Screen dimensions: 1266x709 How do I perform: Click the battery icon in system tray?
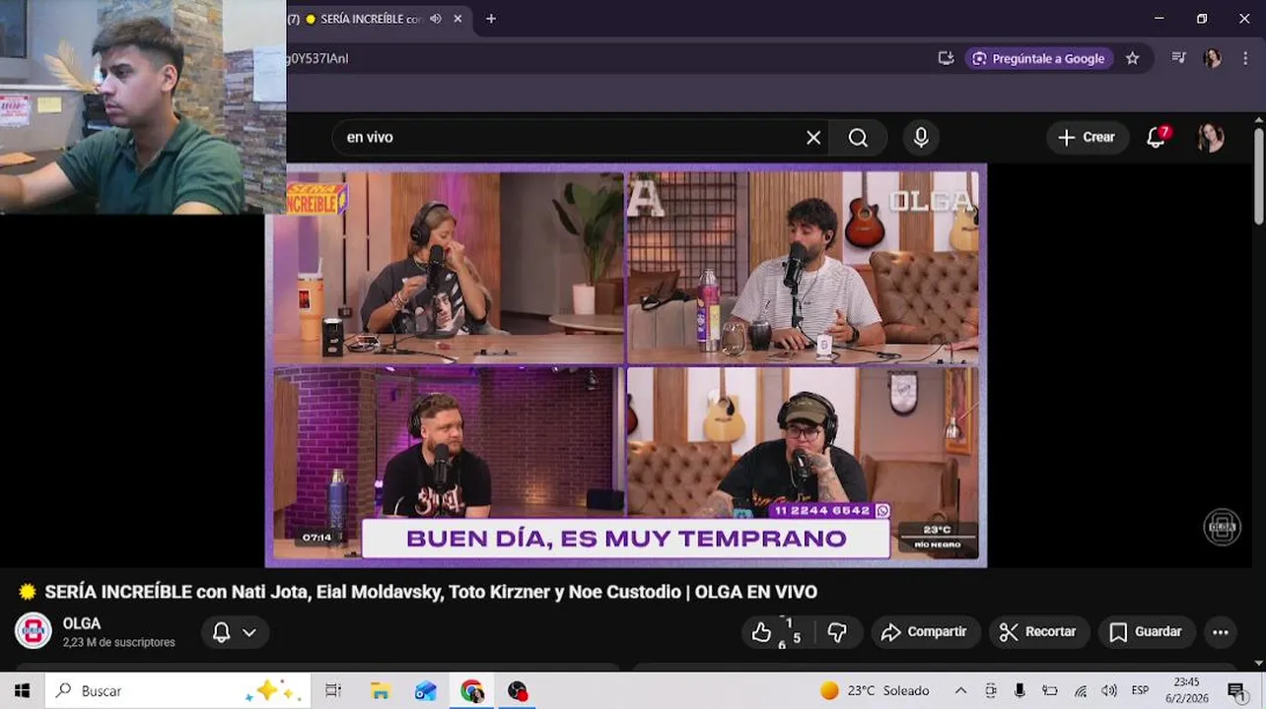click(1050, 690)
